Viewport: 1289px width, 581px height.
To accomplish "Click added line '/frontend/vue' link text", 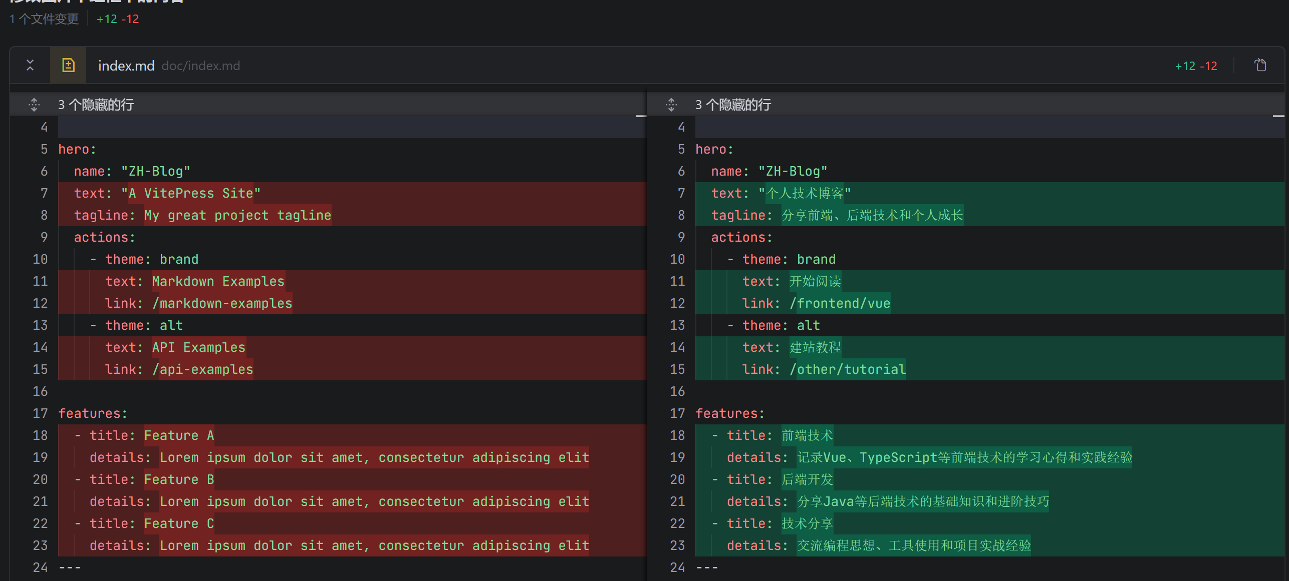I will coord(840,303).
